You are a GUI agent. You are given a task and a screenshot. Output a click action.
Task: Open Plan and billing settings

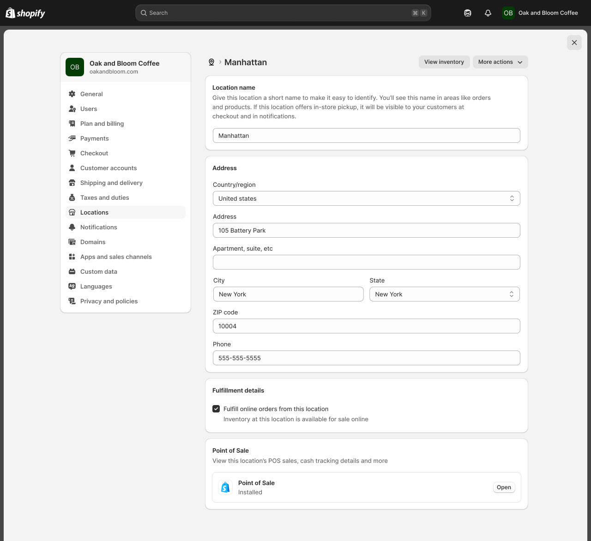(x=126, y=123)
